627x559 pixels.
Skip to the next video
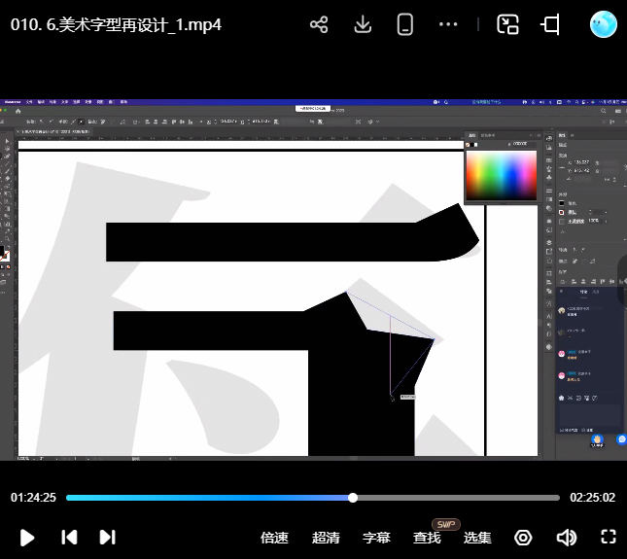click(x=108, y=537)
